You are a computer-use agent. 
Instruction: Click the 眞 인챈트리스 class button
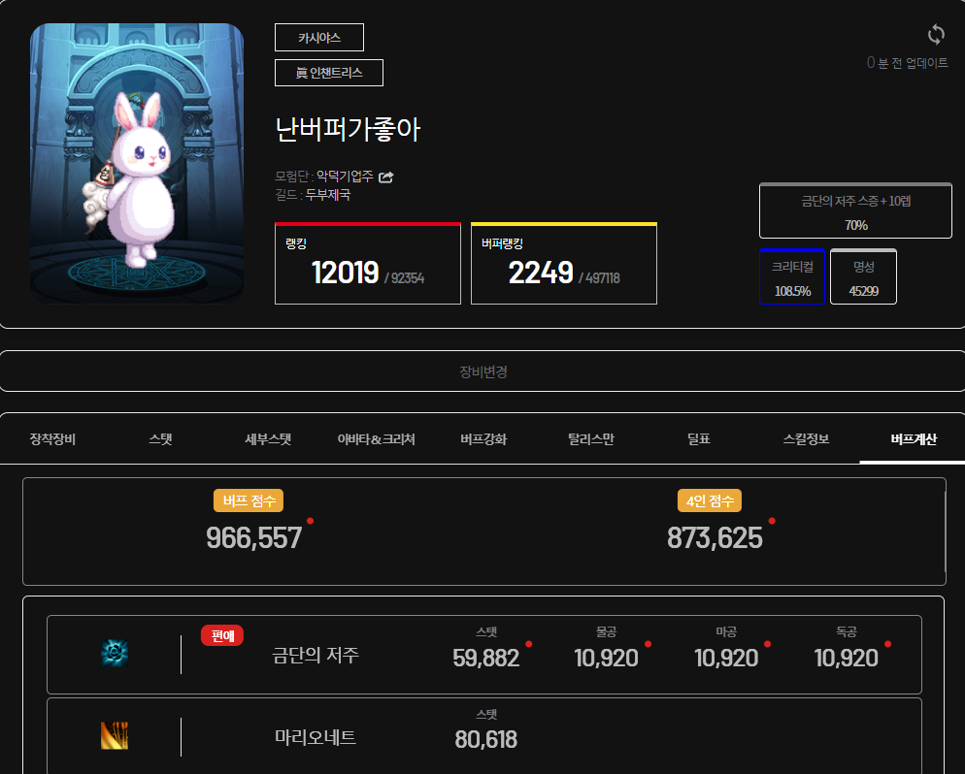click(329, 73)
